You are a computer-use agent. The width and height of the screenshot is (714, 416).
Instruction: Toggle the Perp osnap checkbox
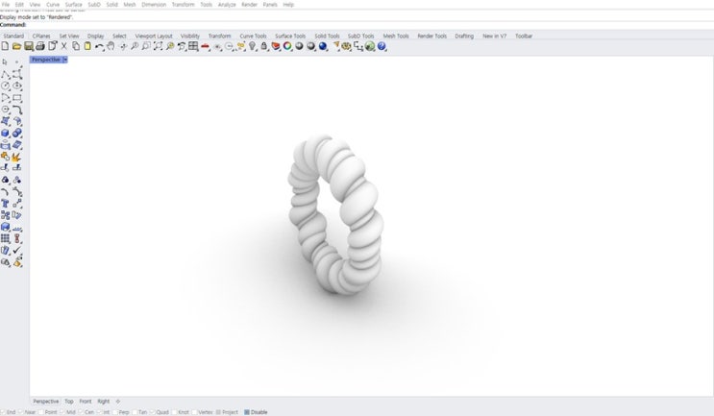[114, 412]
